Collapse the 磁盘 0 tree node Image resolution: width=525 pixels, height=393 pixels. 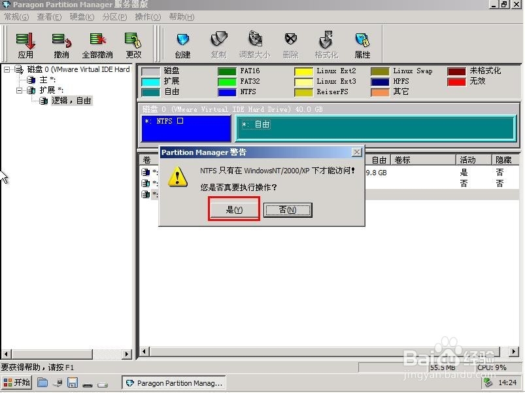coord(7,69)
